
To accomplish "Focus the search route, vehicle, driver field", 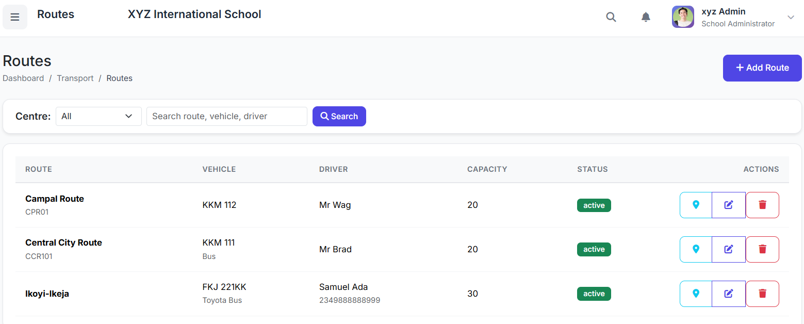I will point(227,117).
